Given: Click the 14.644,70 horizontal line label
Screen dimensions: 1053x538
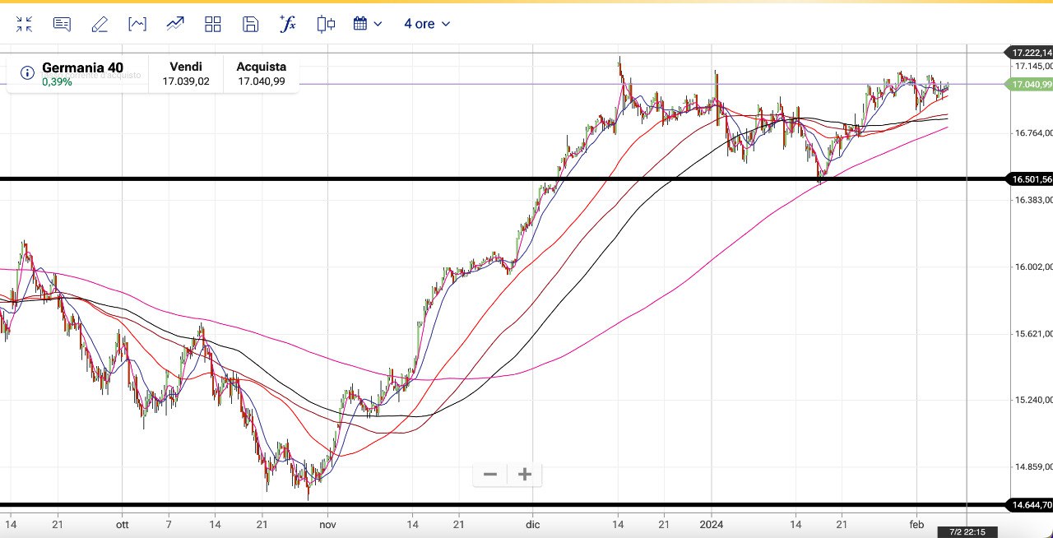Looking at the screenshot, I should (x=1029, y=504).
